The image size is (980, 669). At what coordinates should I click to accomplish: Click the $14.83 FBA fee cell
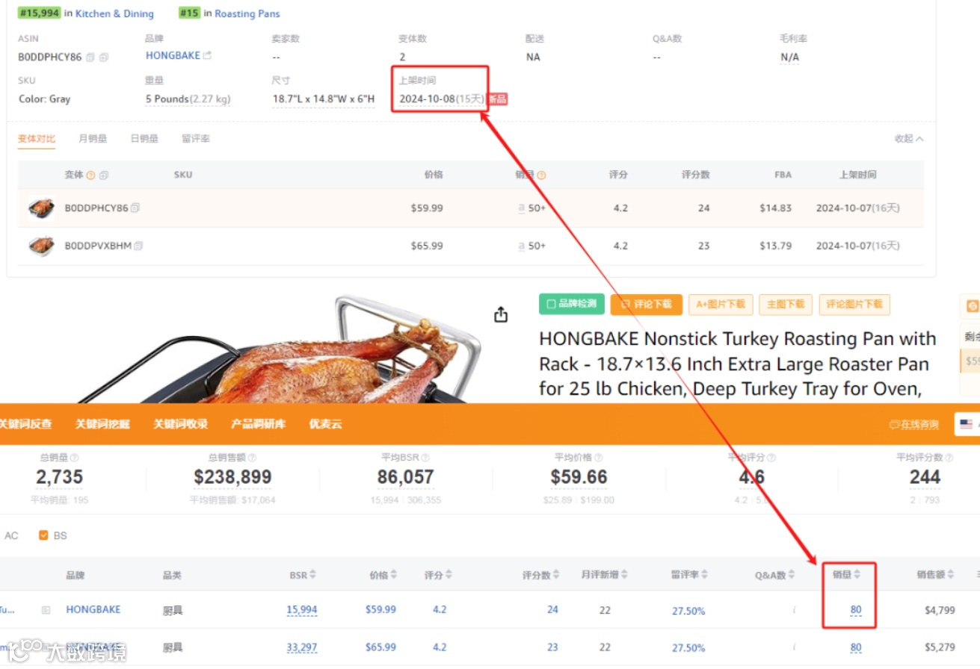tap(775, 208)
